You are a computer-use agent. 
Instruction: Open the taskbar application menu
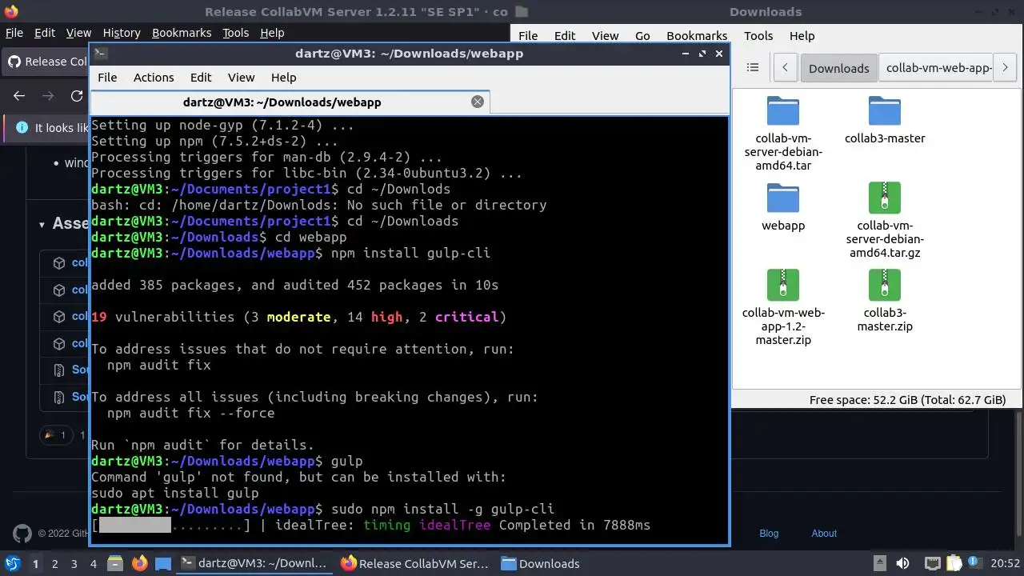point(14,563)
